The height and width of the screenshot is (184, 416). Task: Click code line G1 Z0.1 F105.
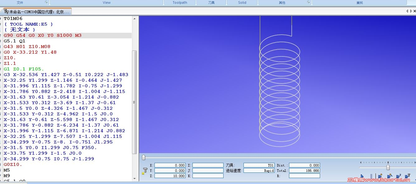pos(24,69)
